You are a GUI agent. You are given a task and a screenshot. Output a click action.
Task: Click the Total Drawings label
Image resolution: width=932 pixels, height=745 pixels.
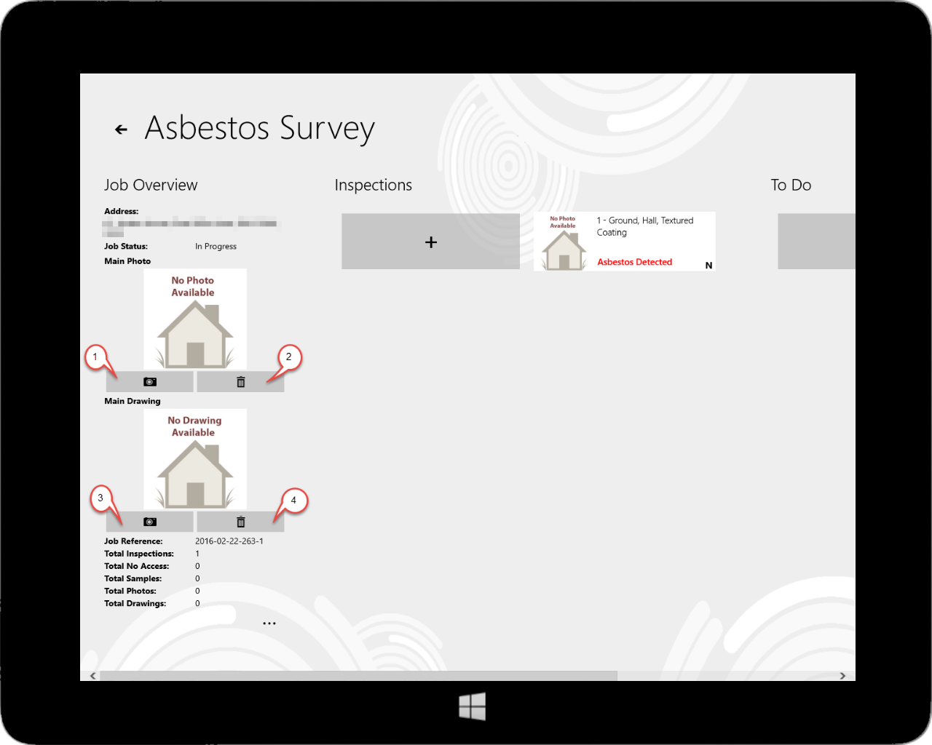(135, 603)
